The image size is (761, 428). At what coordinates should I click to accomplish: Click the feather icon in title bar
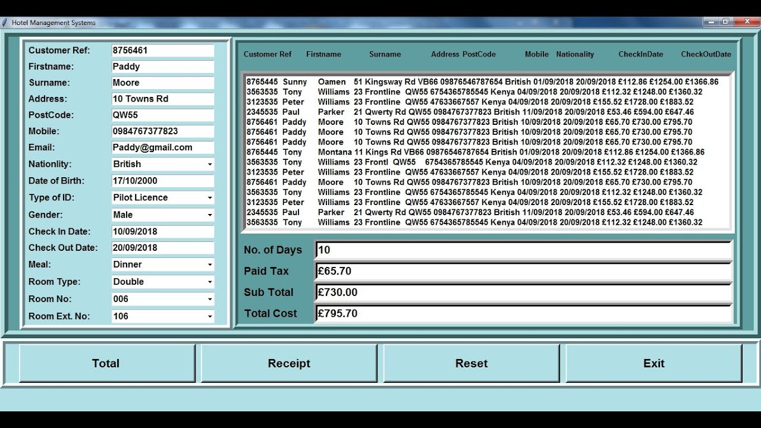(x=5, y=23)
